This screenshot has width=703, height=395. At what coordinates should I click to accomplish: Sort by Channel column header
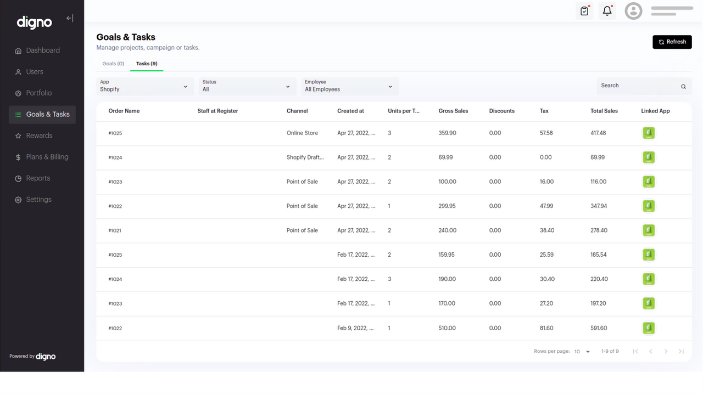point(297,111)
